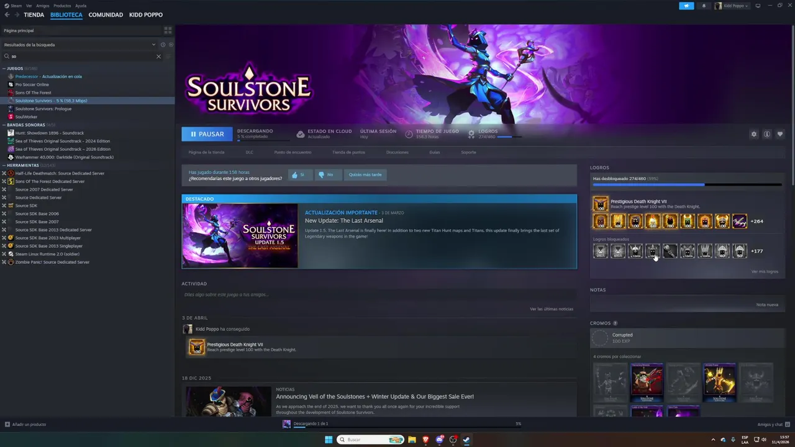Collapse the JUEGOS category
Viewport: 795px width, 447px height.
tap(4, 68)
